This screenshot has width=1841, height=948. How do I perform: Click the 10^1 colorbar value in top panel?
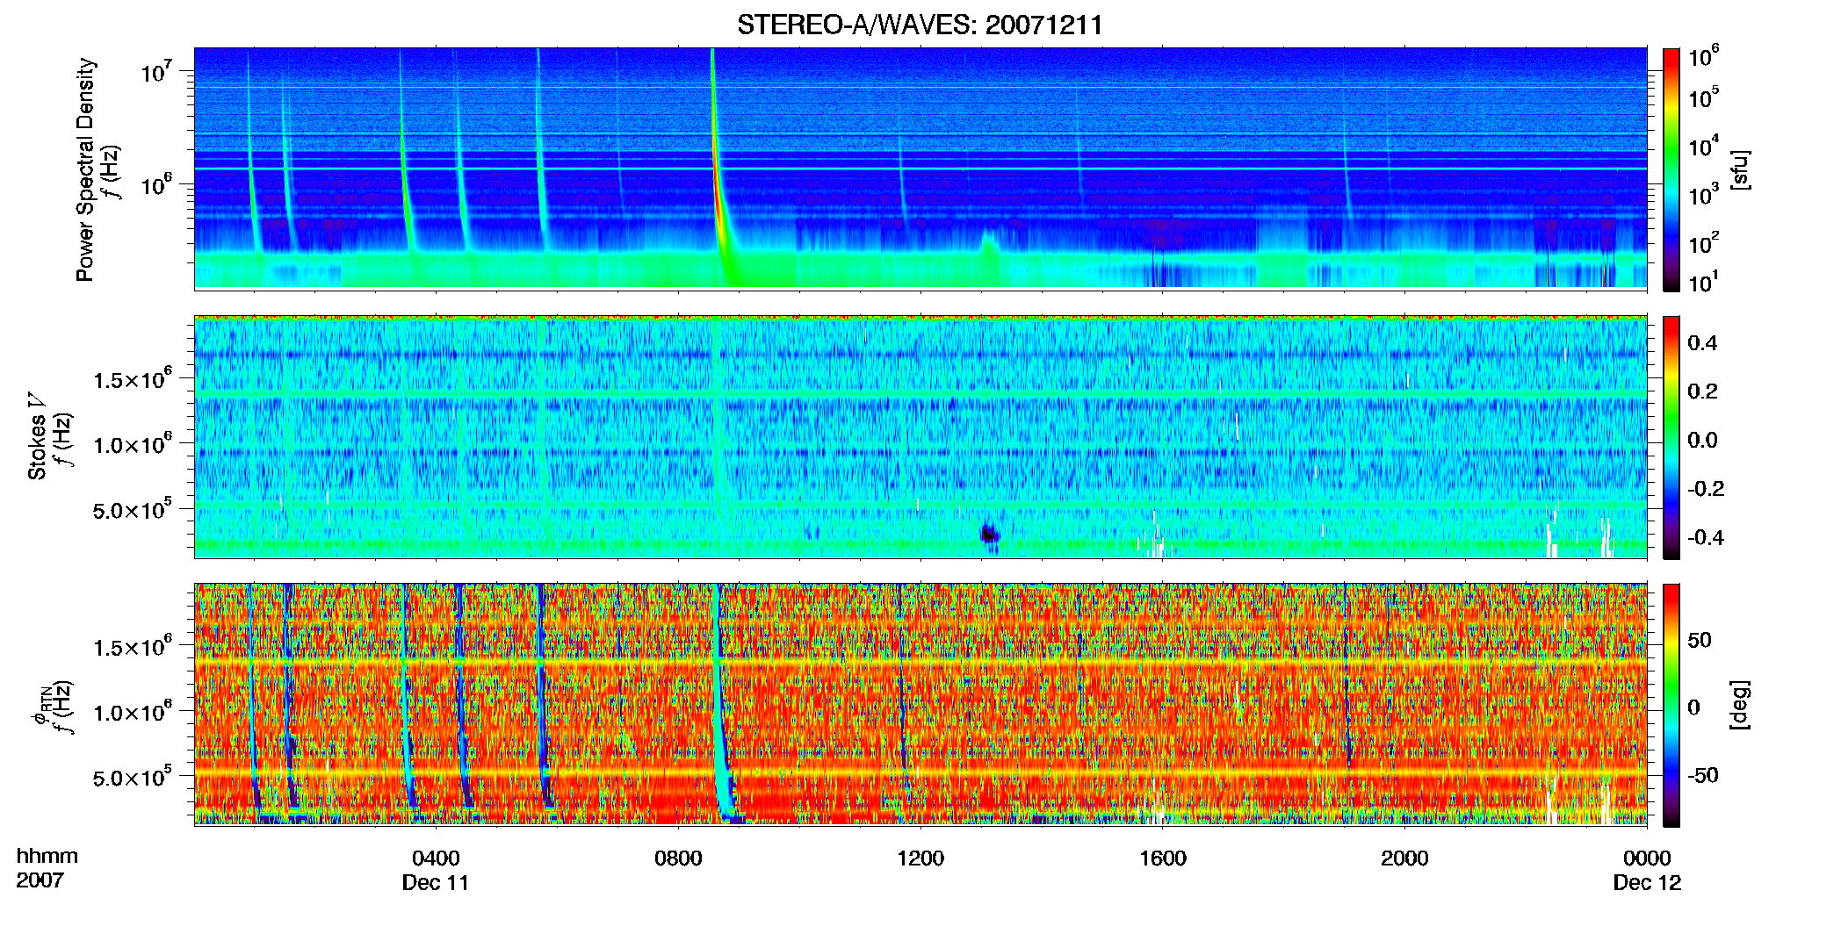click(1704, 283)
